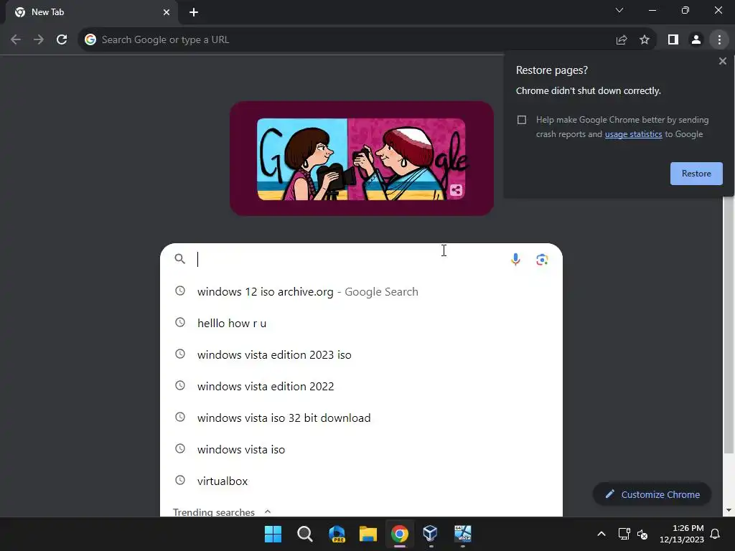Select the New Tab tab
Image resolution: width=735 pixels, height=551 pixels.
tap(92, 12)
